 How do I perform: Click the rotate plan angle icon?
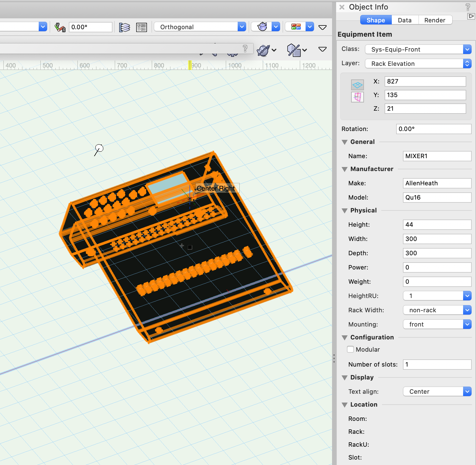60,27
